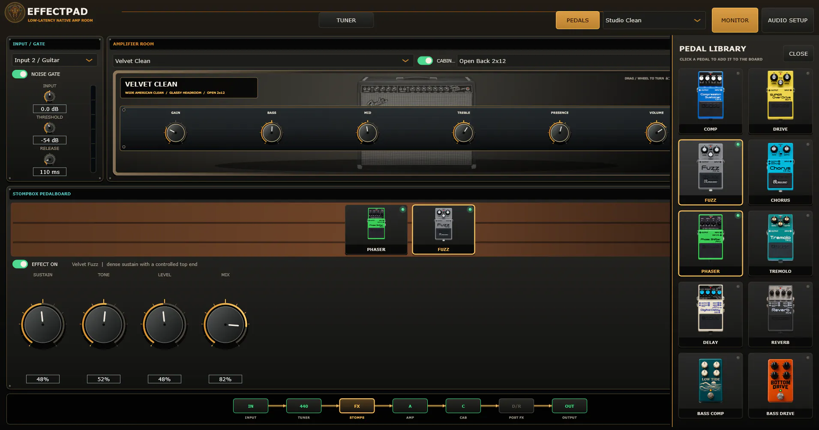Click the amp TREBLE knob
Viewport: 819px width, 430px height.
(463, 133)
